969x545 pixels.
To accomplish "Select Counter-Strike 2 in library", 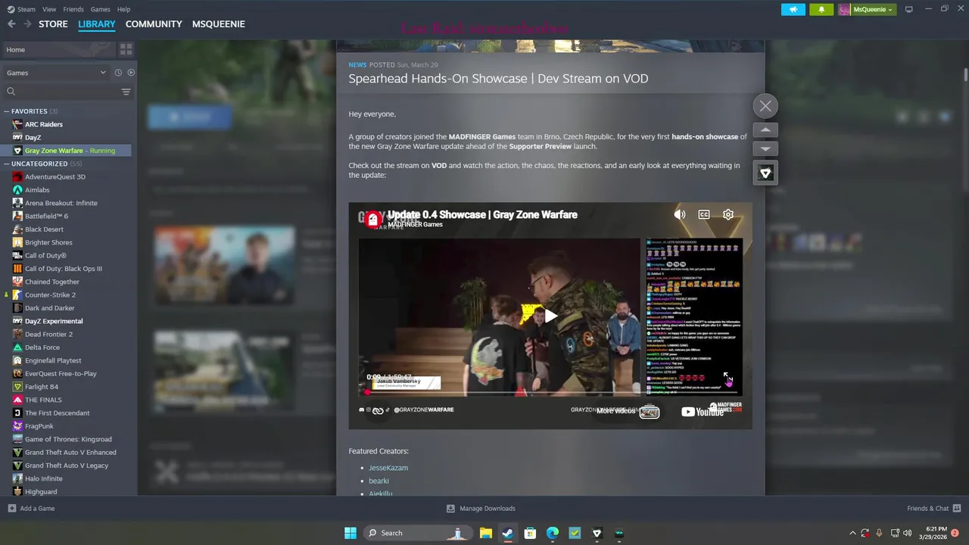I will pyautogui.click(x=50, y=295).
